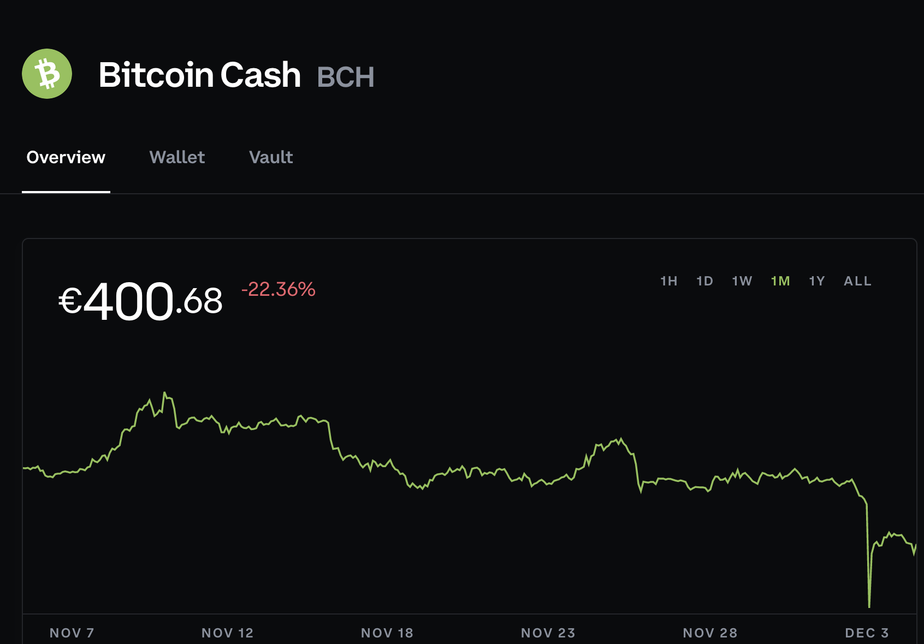Image resolution: width=924 pixels, height=644 pixels.
Task: Click the NOV 23 axis label
Action: (548, 633)
